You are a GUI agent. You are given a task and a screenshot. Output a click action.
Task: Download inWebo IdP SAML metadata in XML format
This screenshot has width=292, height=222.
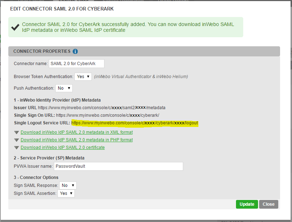click(77, 132)
